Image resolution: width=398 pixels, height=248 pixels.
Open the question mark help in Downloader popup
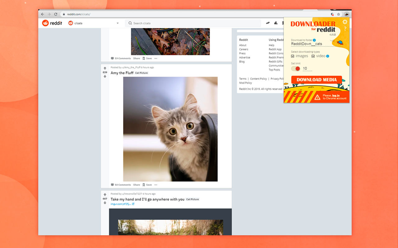point(345,29)
